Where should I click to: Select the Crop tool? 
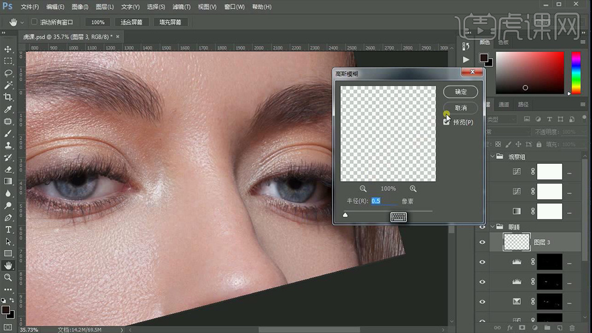8,97
